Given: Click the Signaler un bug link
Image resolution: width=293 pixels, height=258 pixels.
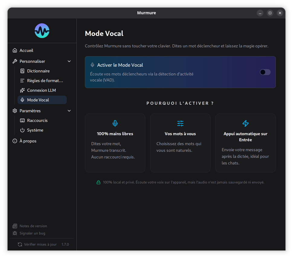Looking at the screenshot, I should coord(32,233).
